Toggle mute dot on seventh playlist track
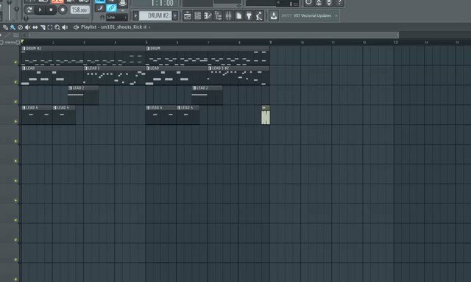 pos(15,181)
